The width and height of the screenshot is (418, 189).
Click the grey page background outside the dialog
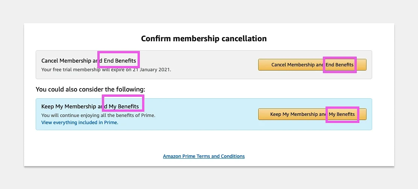[x=11, y=94]
